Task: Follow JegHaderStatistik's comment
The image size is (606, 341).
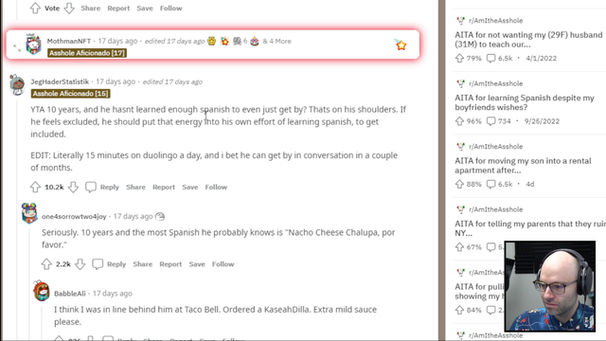Action: tap(216, 188)
